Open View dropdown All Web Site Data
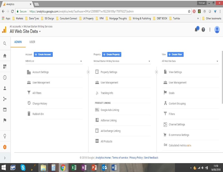This screenshot has width=223, height=172. (190, 61)
